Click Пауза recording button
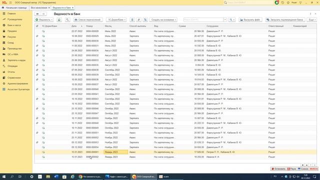The image size is (320, 180). pos(291,169)
